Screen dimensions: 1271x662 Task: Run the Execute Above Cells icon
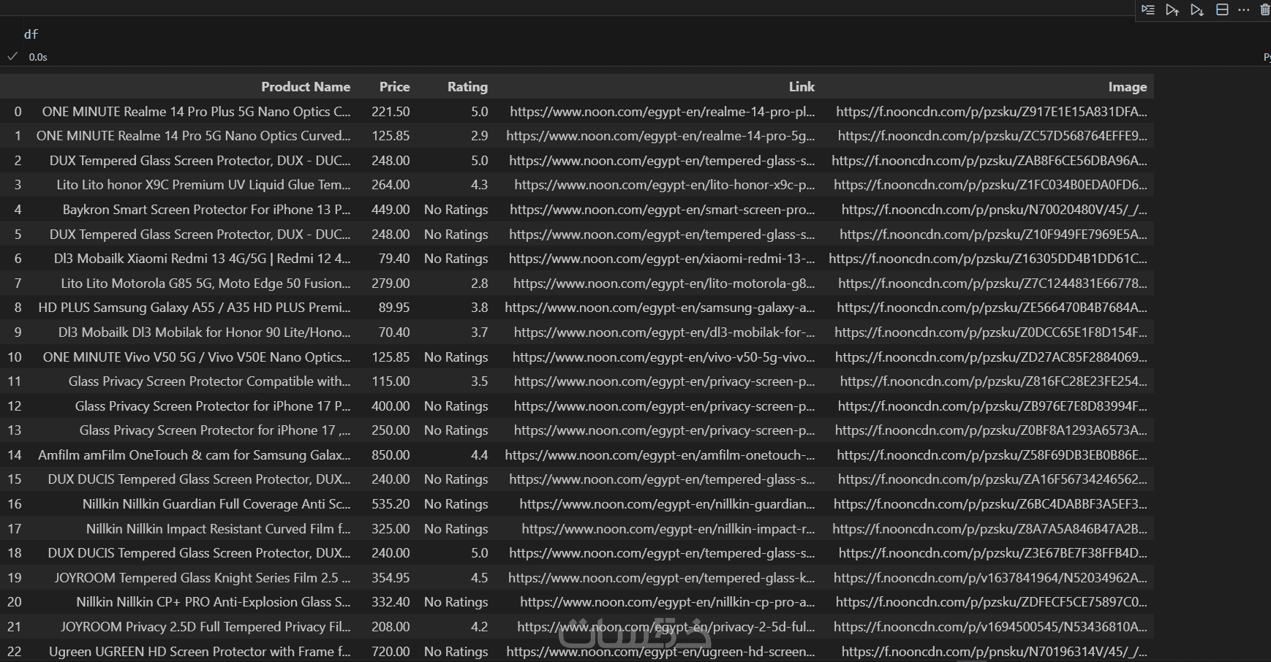coord(1172,9)
